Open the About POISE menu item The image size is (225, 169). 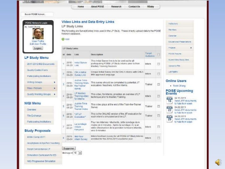(97, 6)
